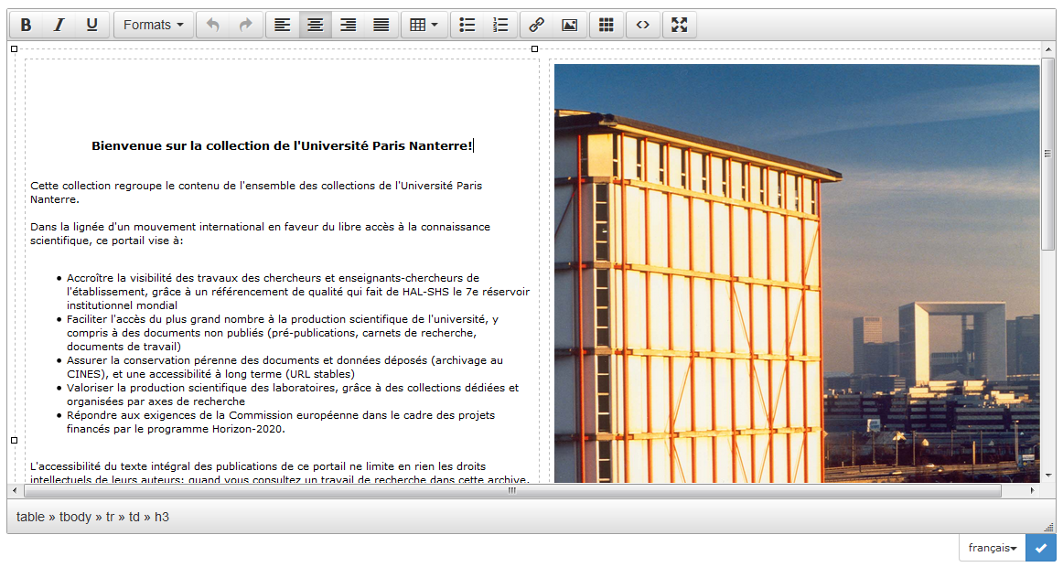Viewport: 1063px width, 567px height.
Task: Click the blue checkmark save button
Action: point(1041,548)
